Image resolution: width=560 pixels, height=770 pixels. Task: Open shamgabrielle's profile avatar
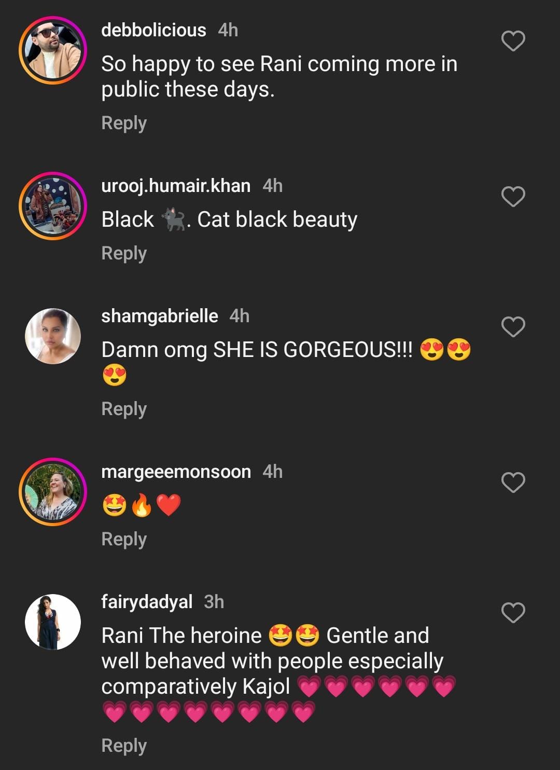(x=53, y=336)
